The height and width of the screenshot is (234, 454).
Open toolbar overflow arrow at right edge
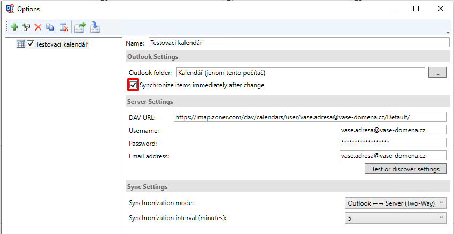(448, 32)
